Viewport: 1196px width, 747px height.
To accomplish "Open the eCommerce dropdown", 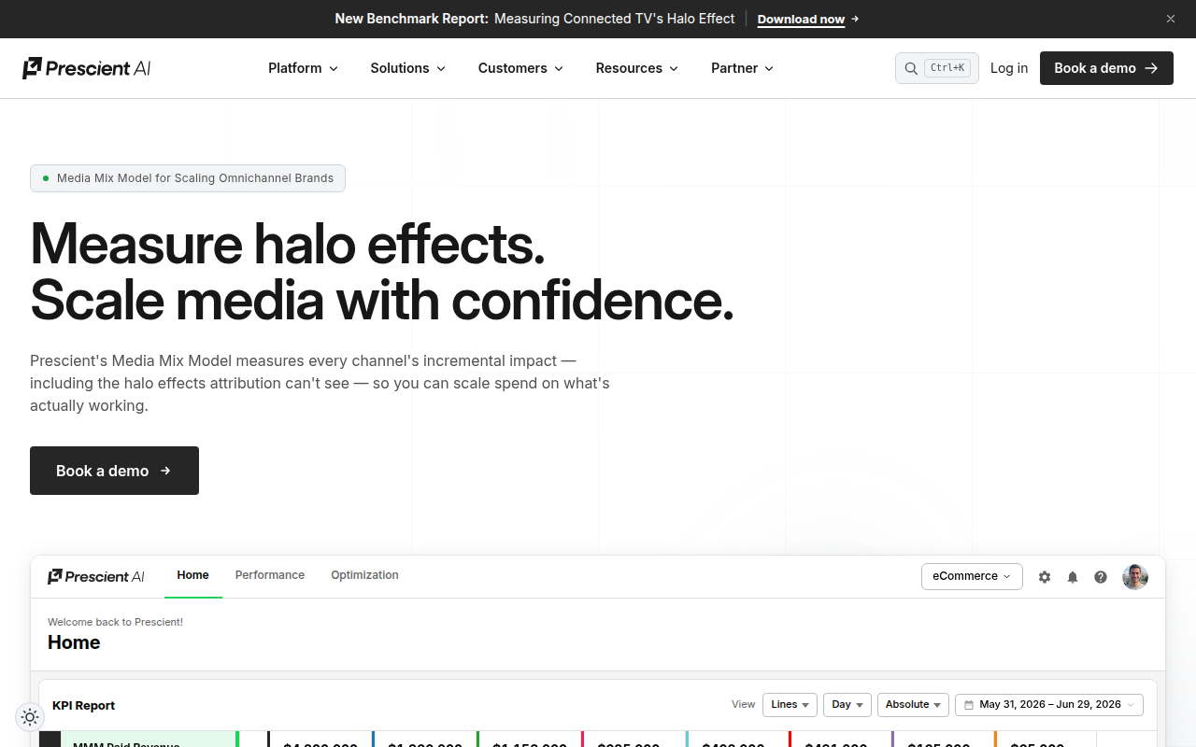I will click(x=972, y=576).
